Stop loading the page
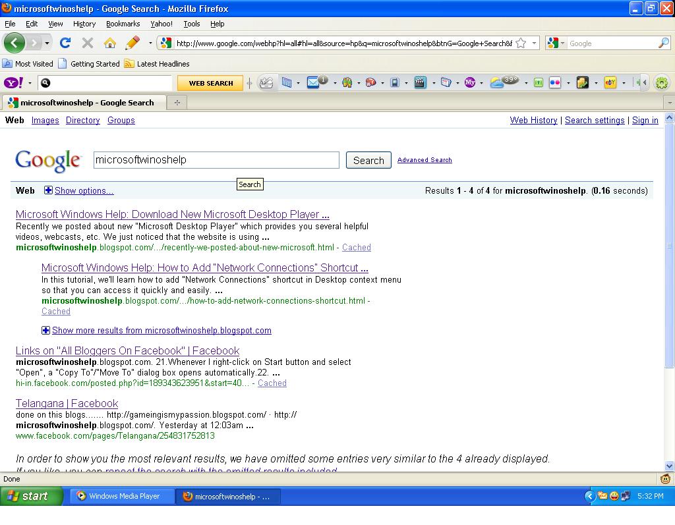 click(x=87, y=41)
